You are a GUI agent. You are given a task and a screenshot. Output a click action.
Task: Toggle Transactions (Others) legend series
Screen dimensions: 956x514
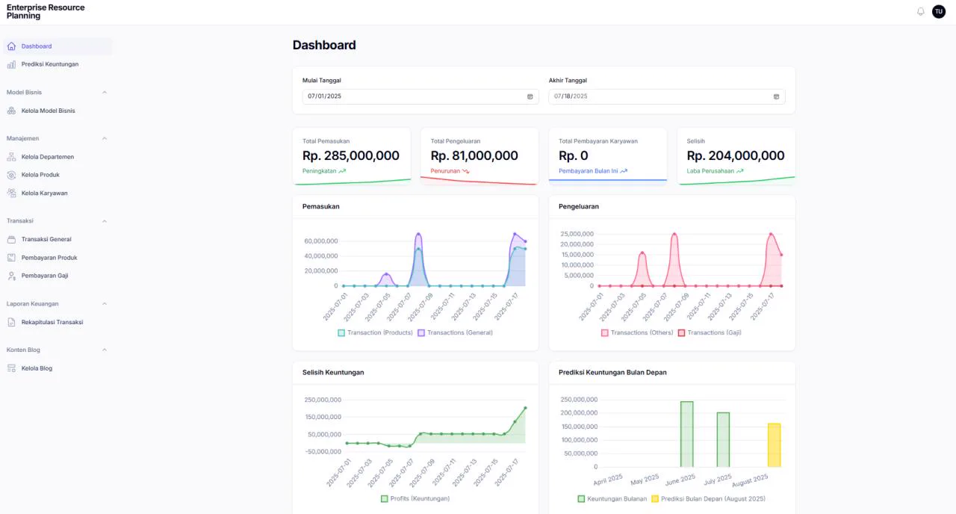pyautogui.click(x=637, y=332)
